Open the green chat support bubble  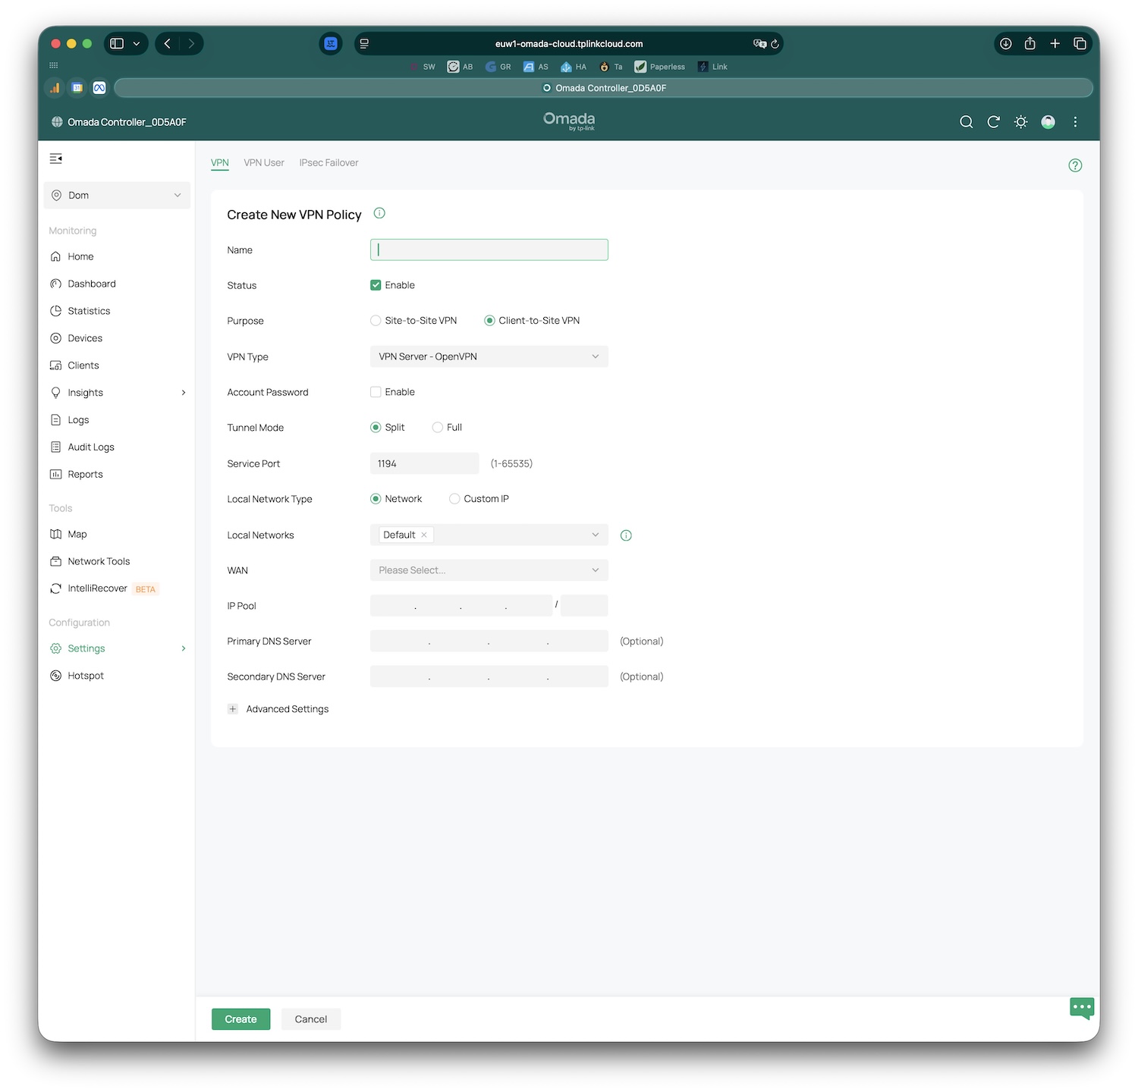point(1081,1008)
